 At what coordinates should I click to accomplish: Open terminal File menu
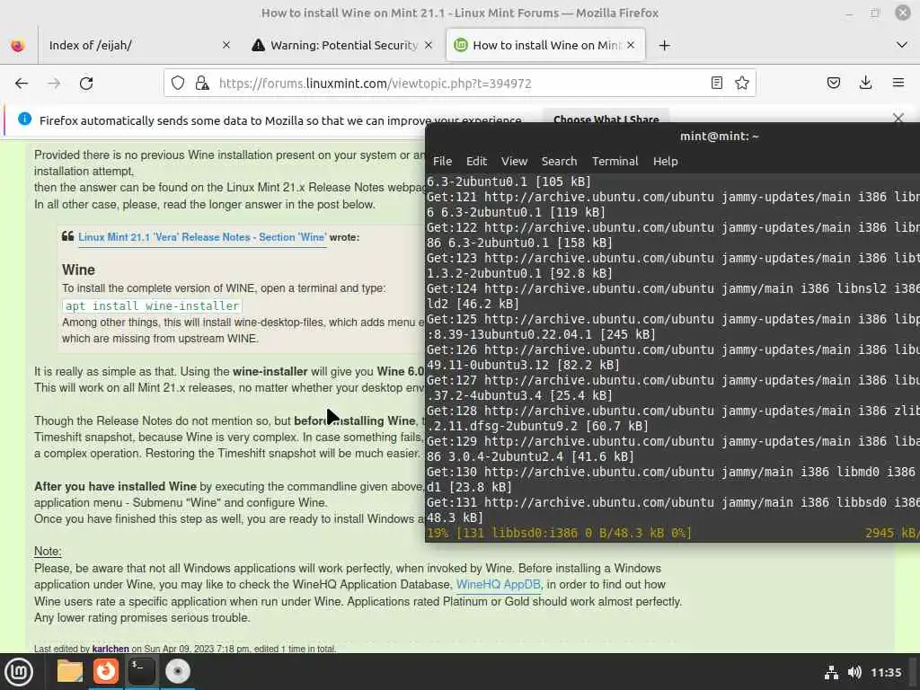[x=442, y=162]
